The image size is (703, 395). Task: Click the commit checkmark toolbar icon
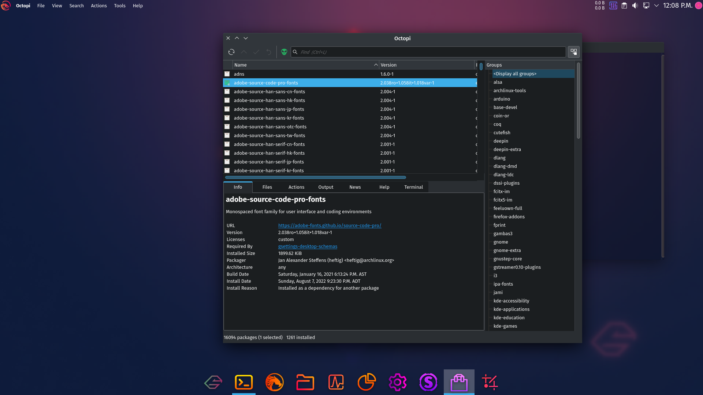(256, 52)
